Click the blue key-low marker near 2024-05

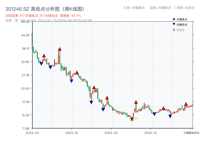click(103, 109)
